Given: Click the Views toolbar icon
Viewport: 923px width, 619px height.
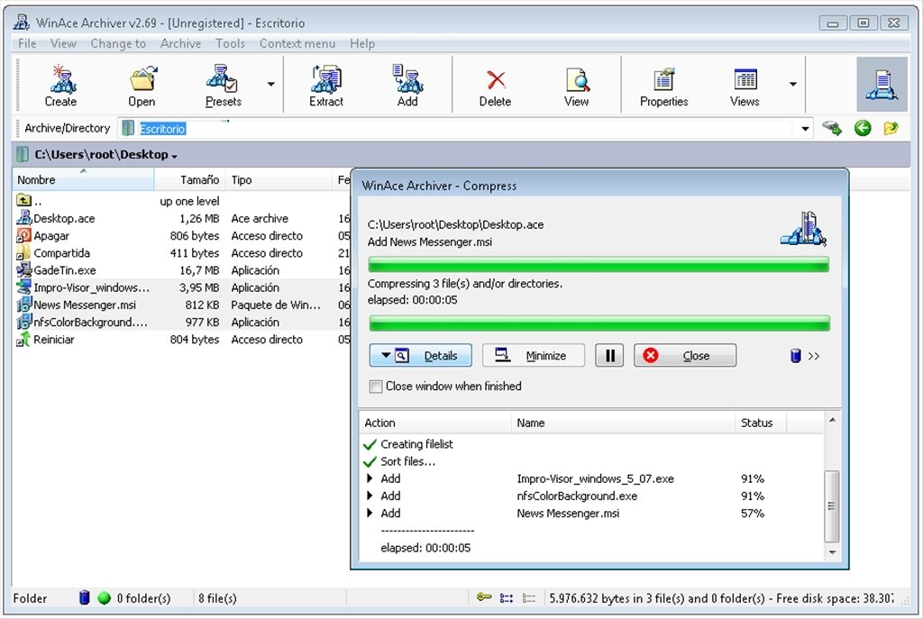Looking at the screenshot, I should point(745,79).
